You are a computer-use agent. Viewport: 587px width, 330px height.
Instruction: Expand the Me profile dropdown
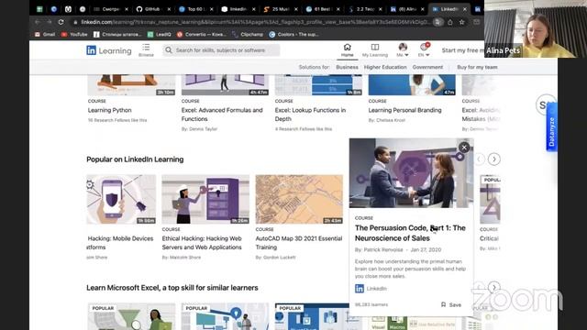pyautogui.click(x=403, y=50)
